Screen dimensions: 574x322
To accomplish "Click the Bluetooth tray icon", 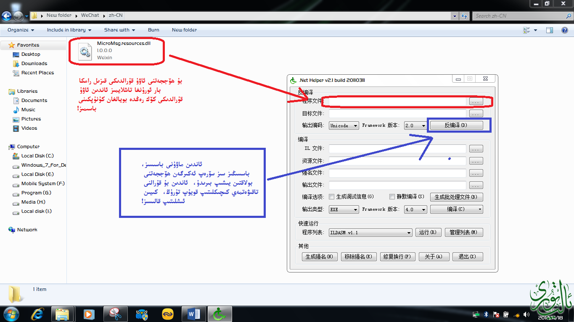I will point(486,314).
